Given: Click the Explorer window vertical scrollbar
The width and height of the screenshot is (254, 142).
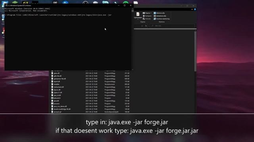Looking at the screenshot, I should 195,51.
